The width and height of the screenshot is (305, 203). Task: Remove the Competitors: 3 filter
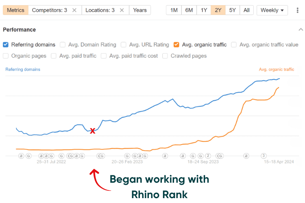tap(74, 10)
